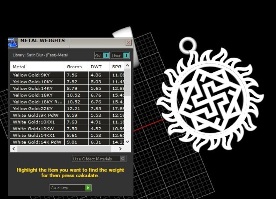Click the 8.61 grams value for 14KX1
This screenshot has height=199, width=276.
(72, 135)
